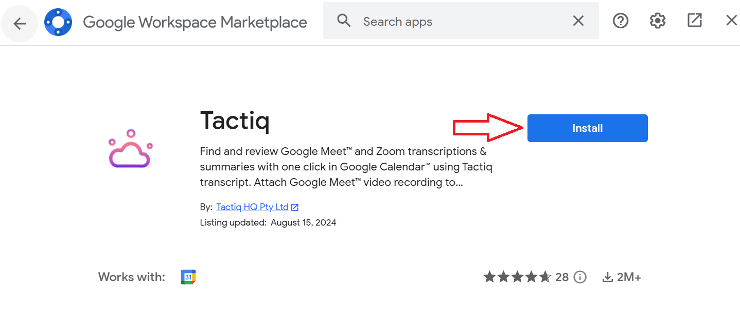The width and height of the screenshot is (740, 328).
Task: Close the Marketplace dialog with the top-right X
Action: click(731, 20)
